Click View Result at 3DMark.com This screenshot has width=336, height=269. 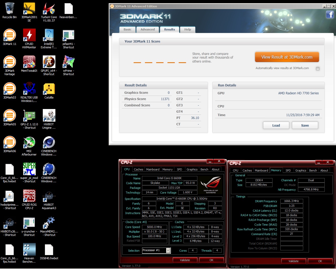[x=287, y=57]
